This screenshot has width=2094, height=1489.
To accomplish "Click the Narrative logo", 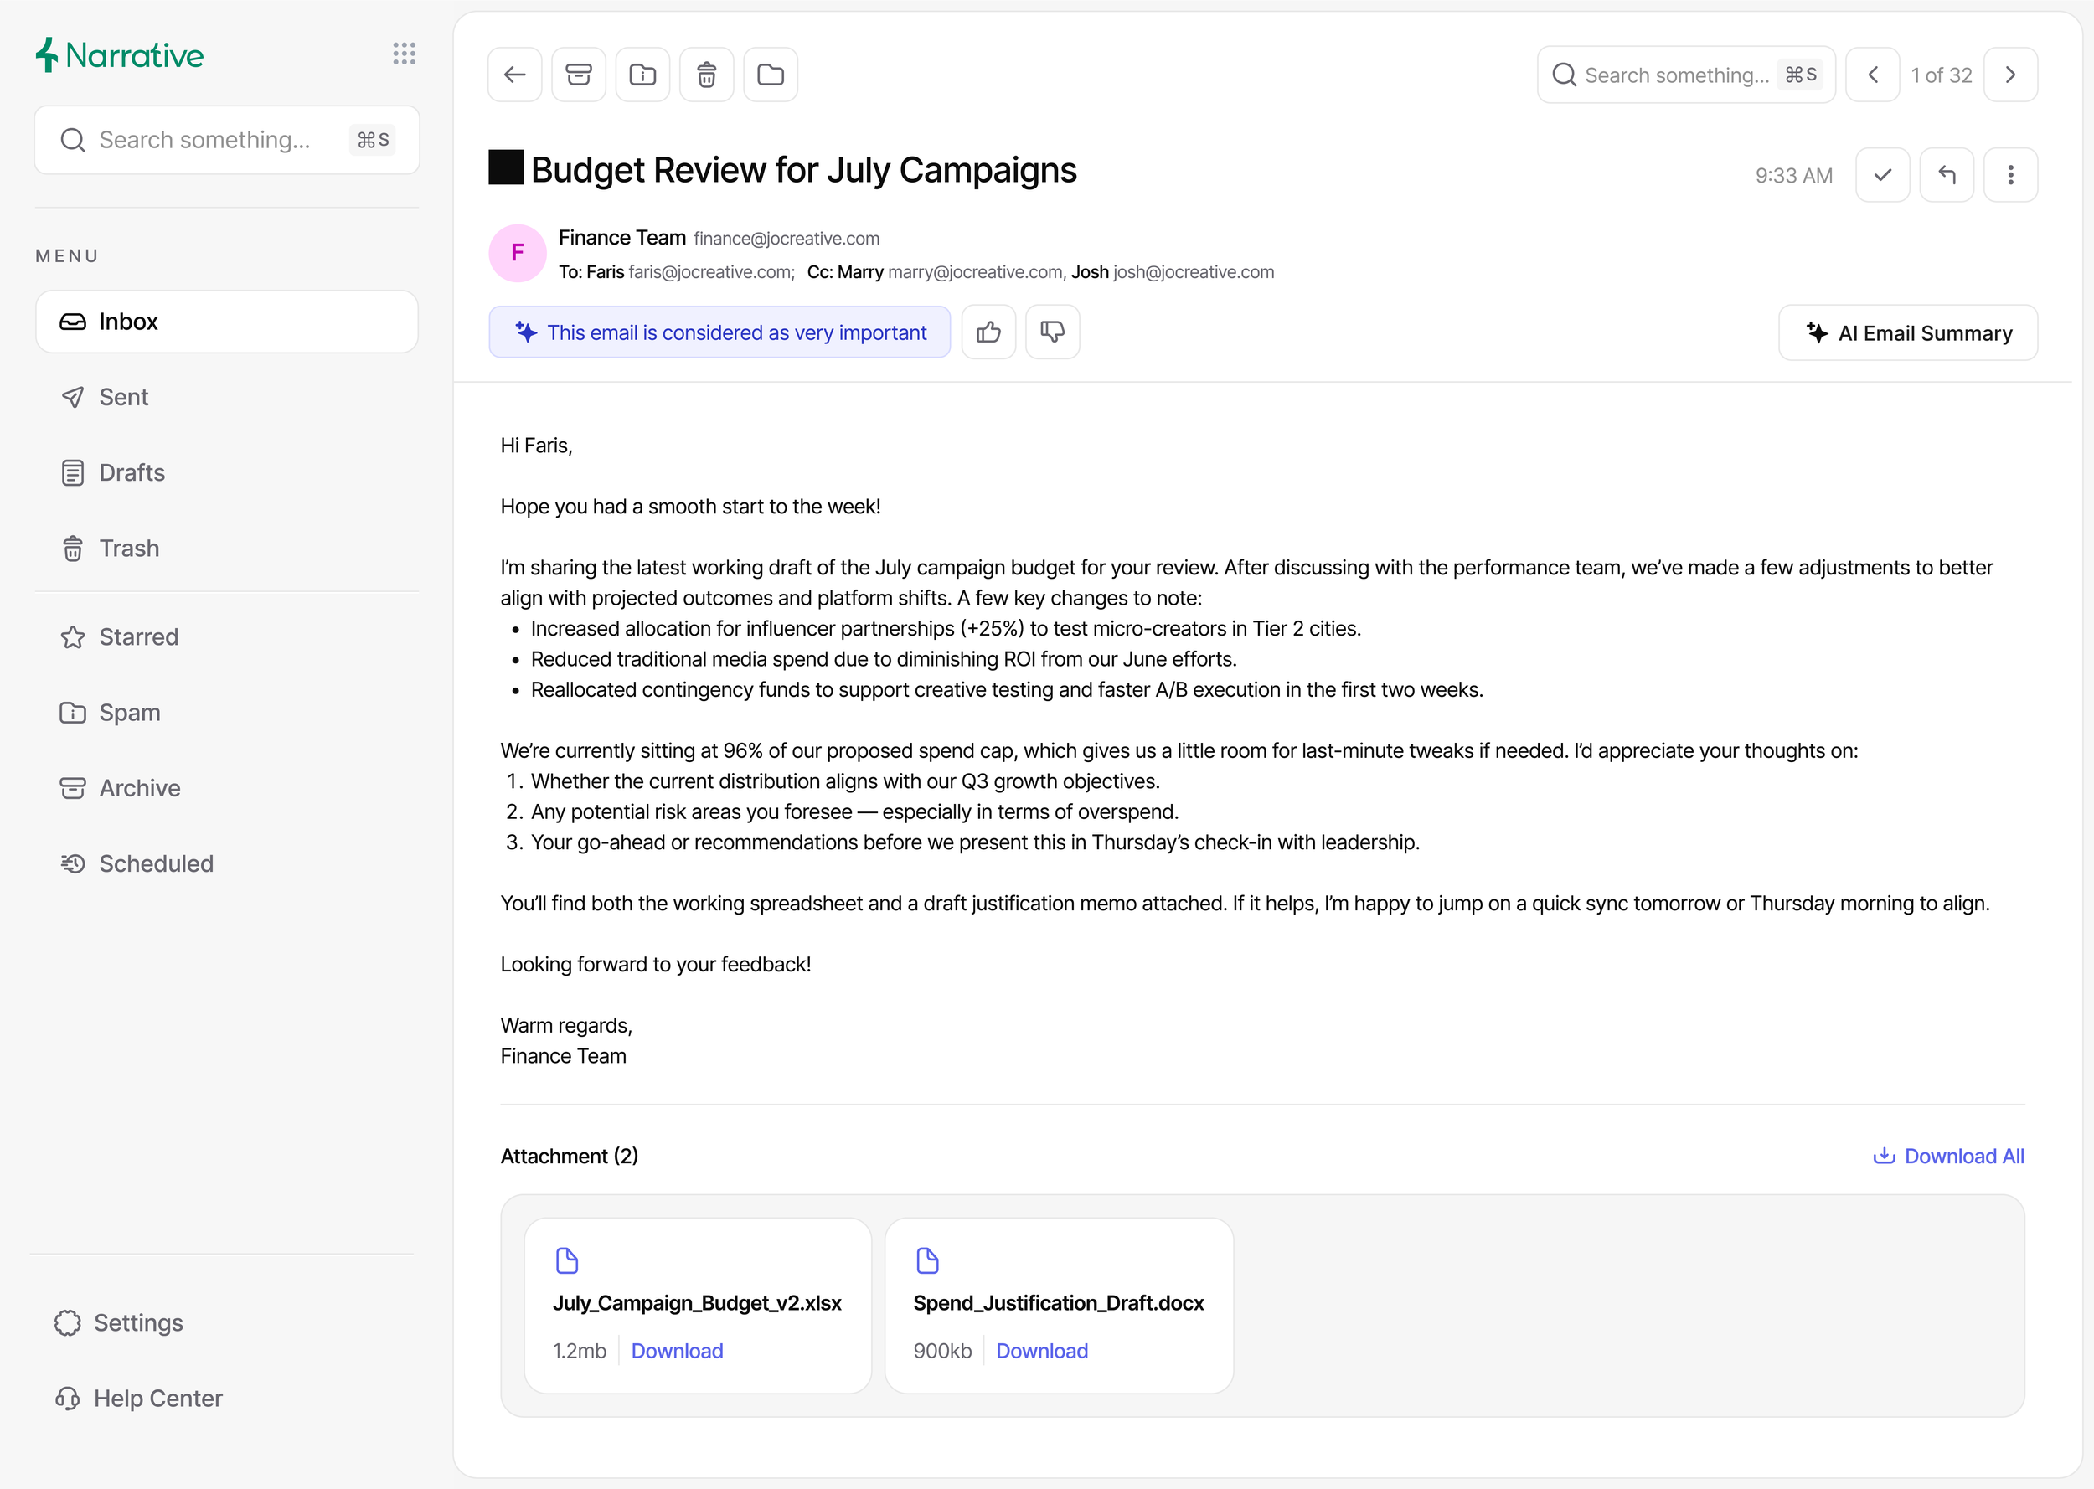I will click(x=118, y=54).
